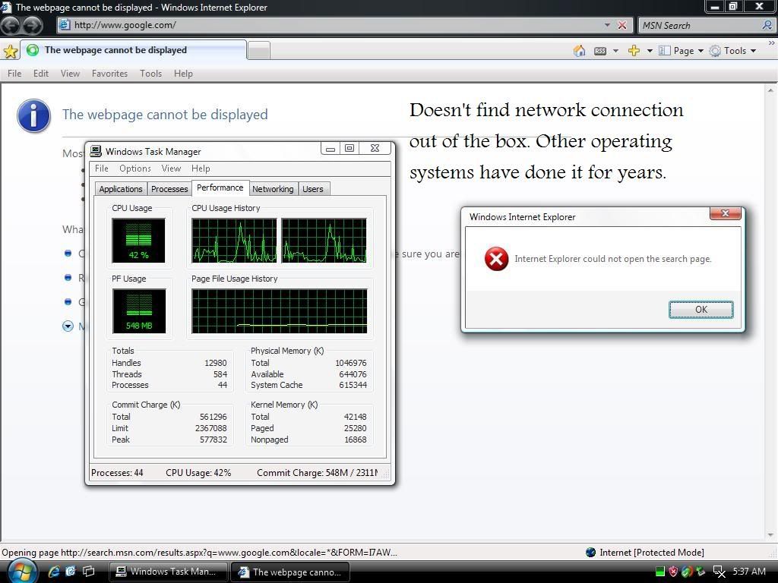Open the IE Edit menu
The height and width of the screenshot is (583, 778).
pos(41,74)
